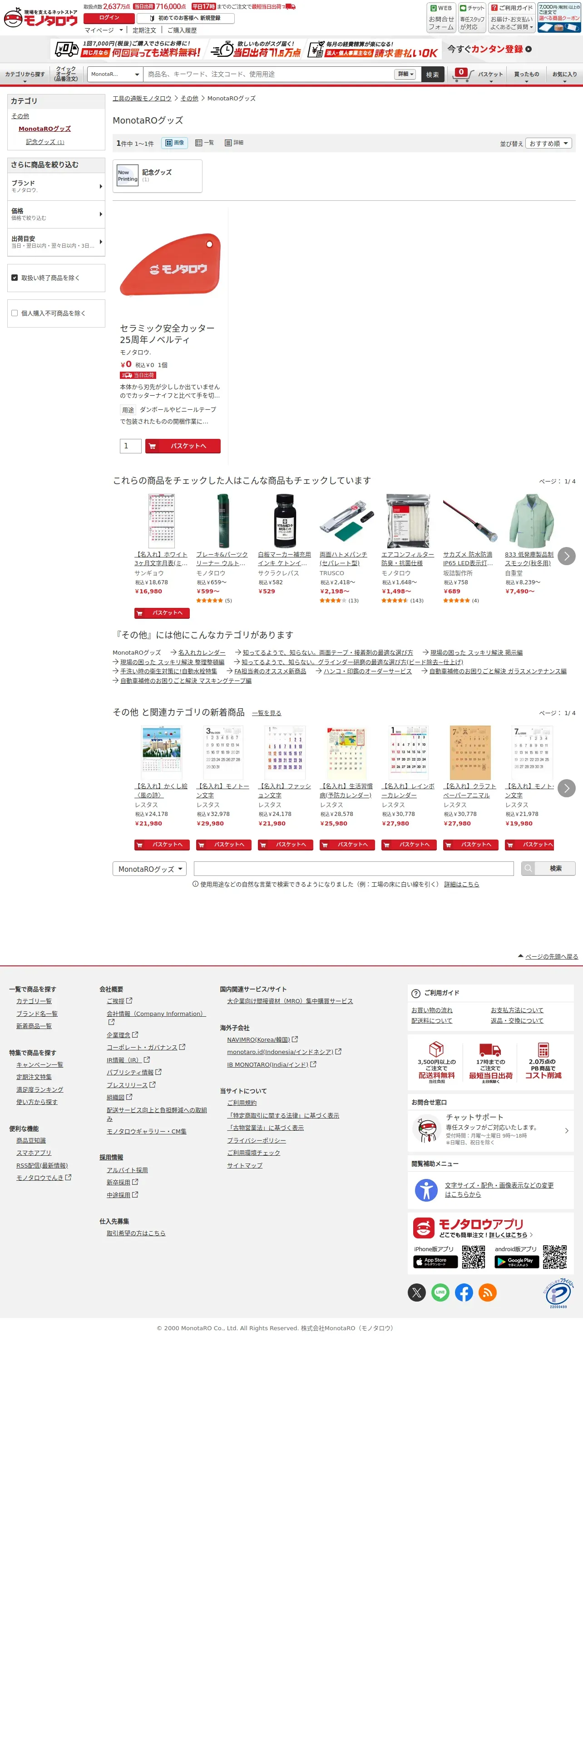583x1750 pixels.
Task: Click the quick registration banner
Action: pyautogui.click(x=489, y=49)
